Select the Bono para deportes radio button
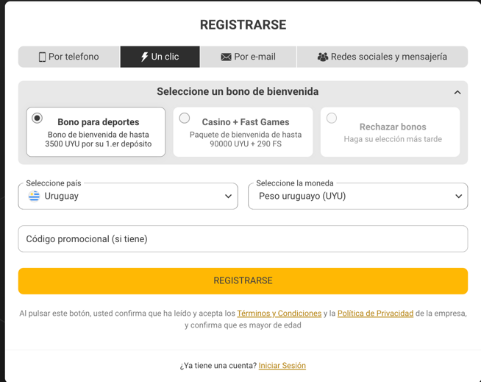 point(38,118)
